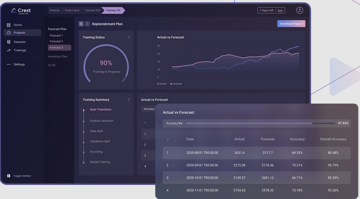Click Project abcd breadcrumb

72,10
